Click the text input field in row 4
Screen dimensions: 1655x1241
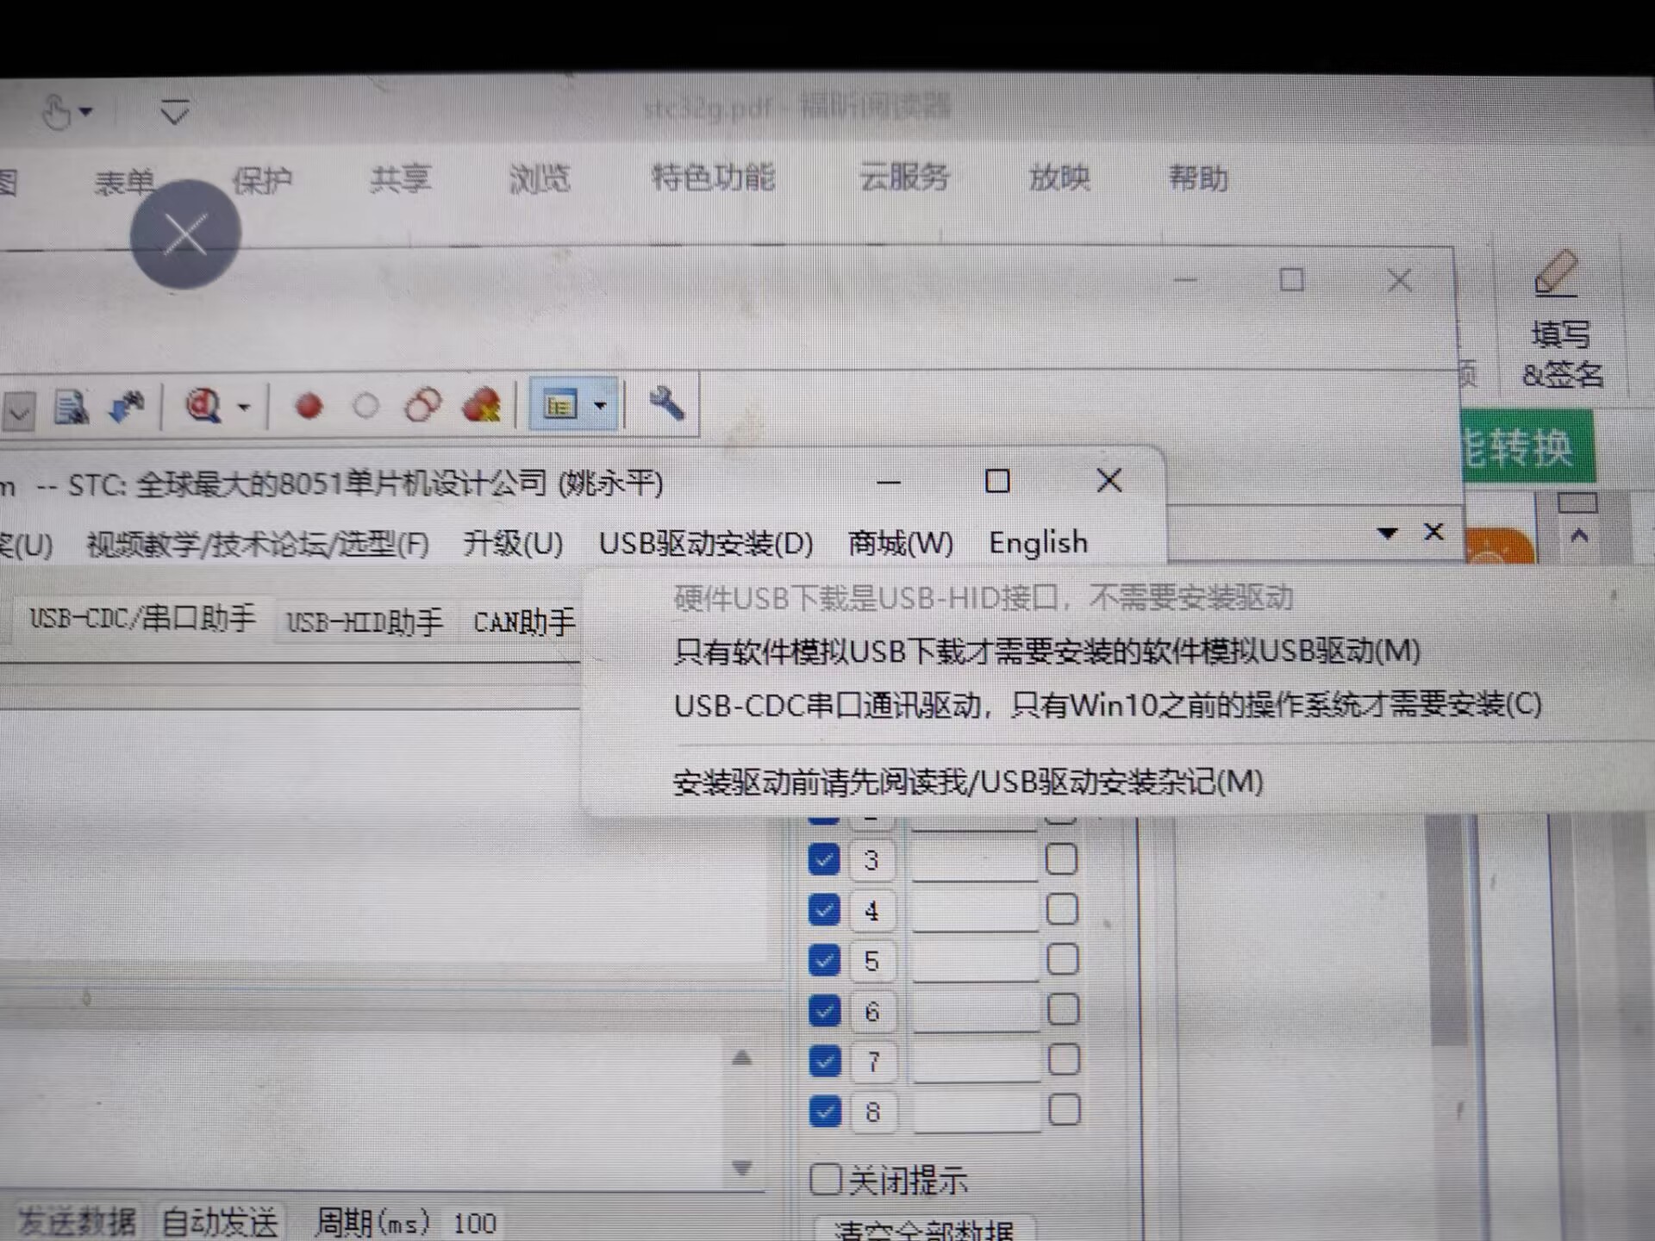[975, 910]
